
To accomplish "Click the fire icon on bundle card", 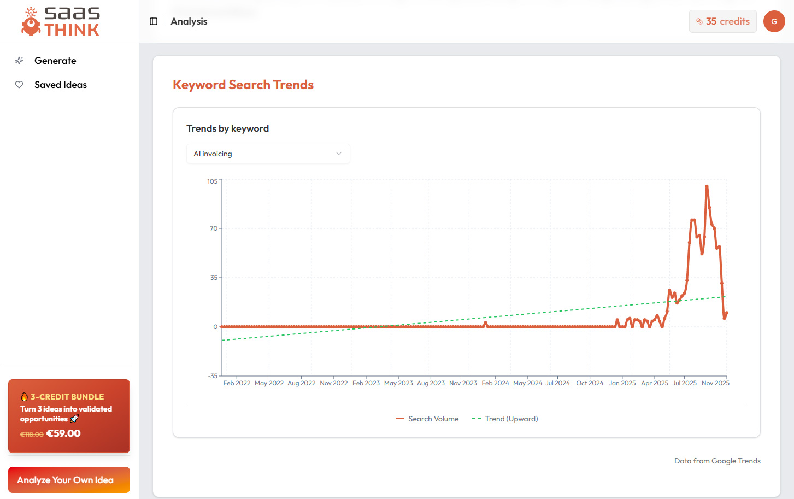I will click(24, 397).
